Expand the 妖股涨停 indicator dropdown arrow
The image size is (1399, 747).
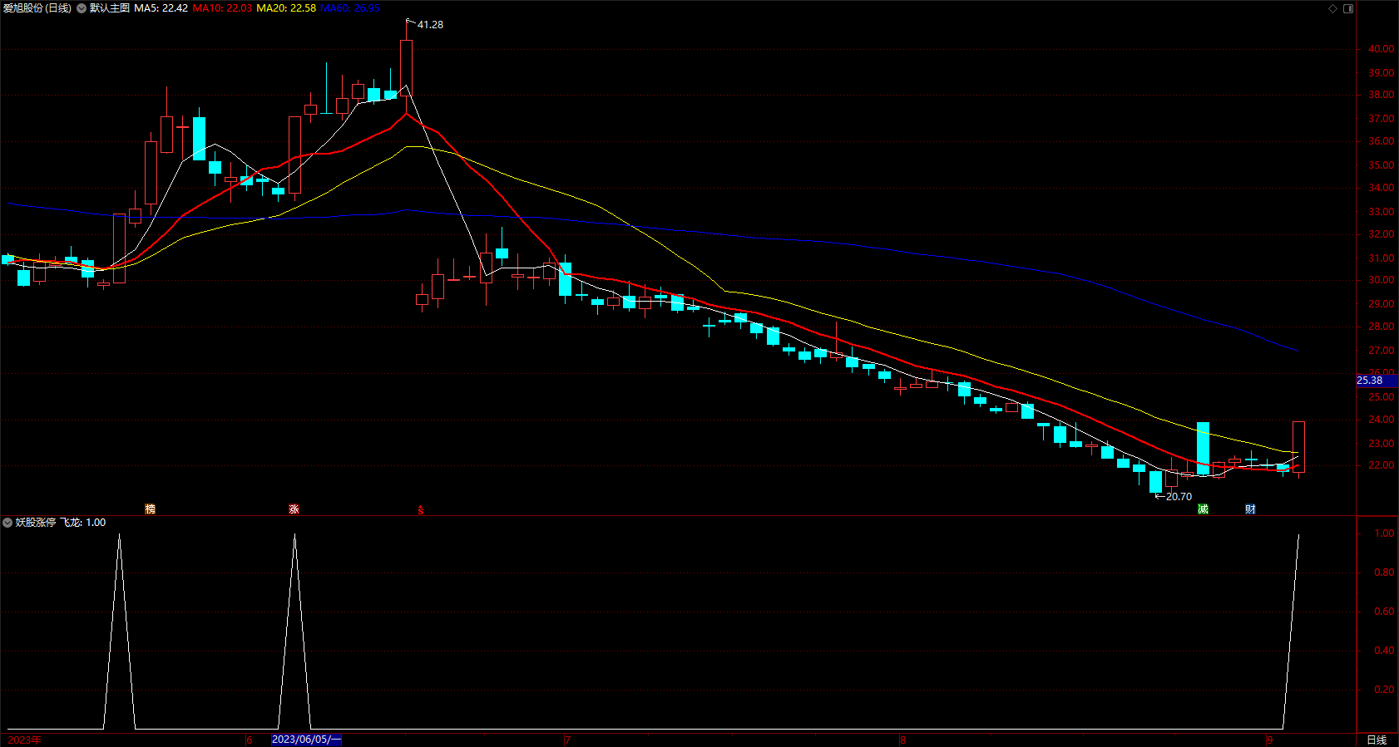[x=7, y=523]
